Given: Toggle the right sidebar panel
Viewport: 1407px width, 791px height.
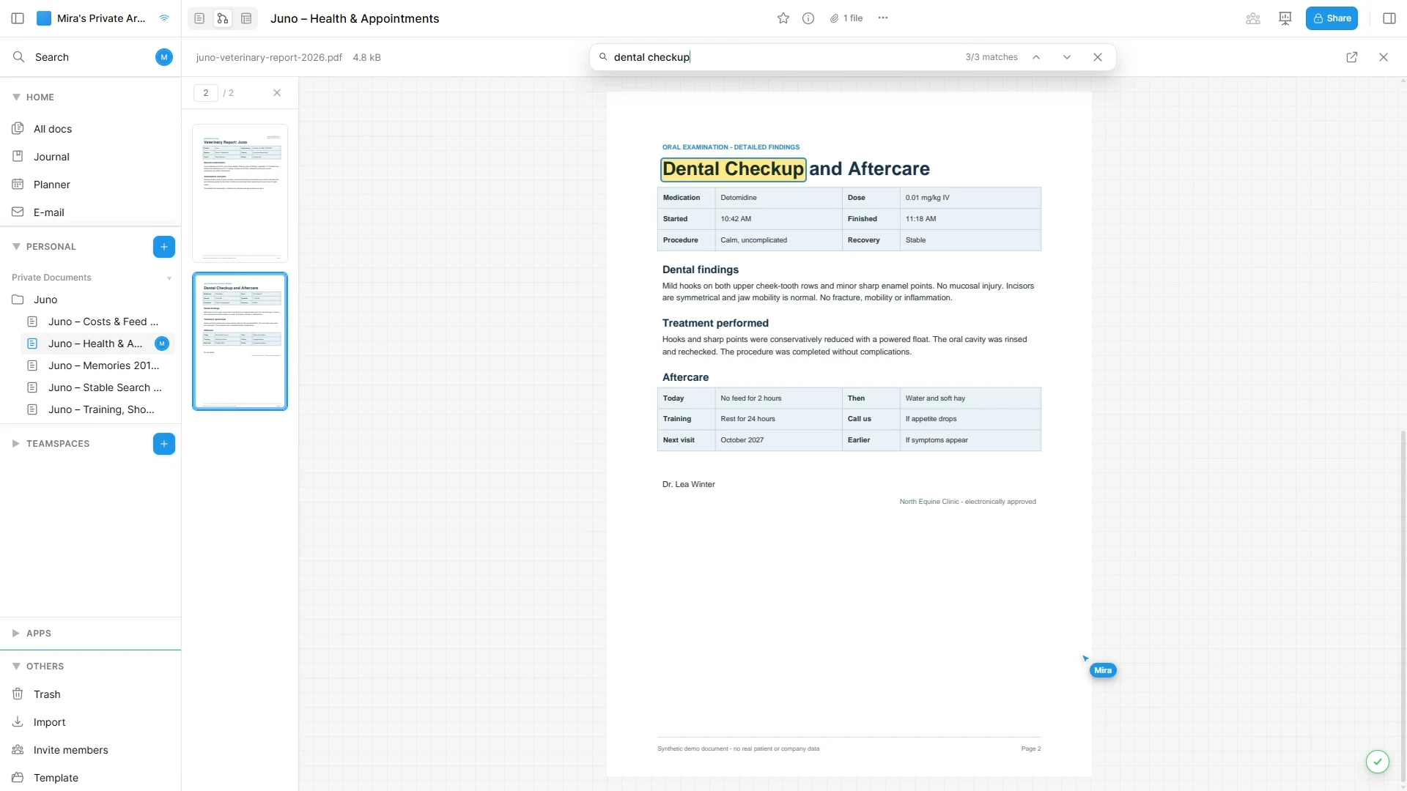Looking at the screenshot, I should pos(1389,18).
